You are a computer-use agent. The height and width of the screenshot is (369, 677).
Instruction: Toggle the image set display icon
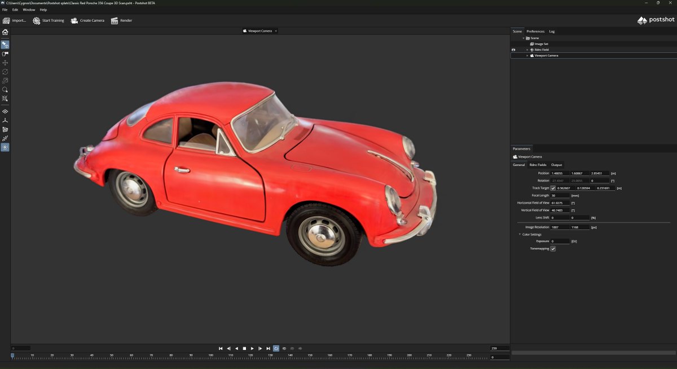(x=5, y=130)
